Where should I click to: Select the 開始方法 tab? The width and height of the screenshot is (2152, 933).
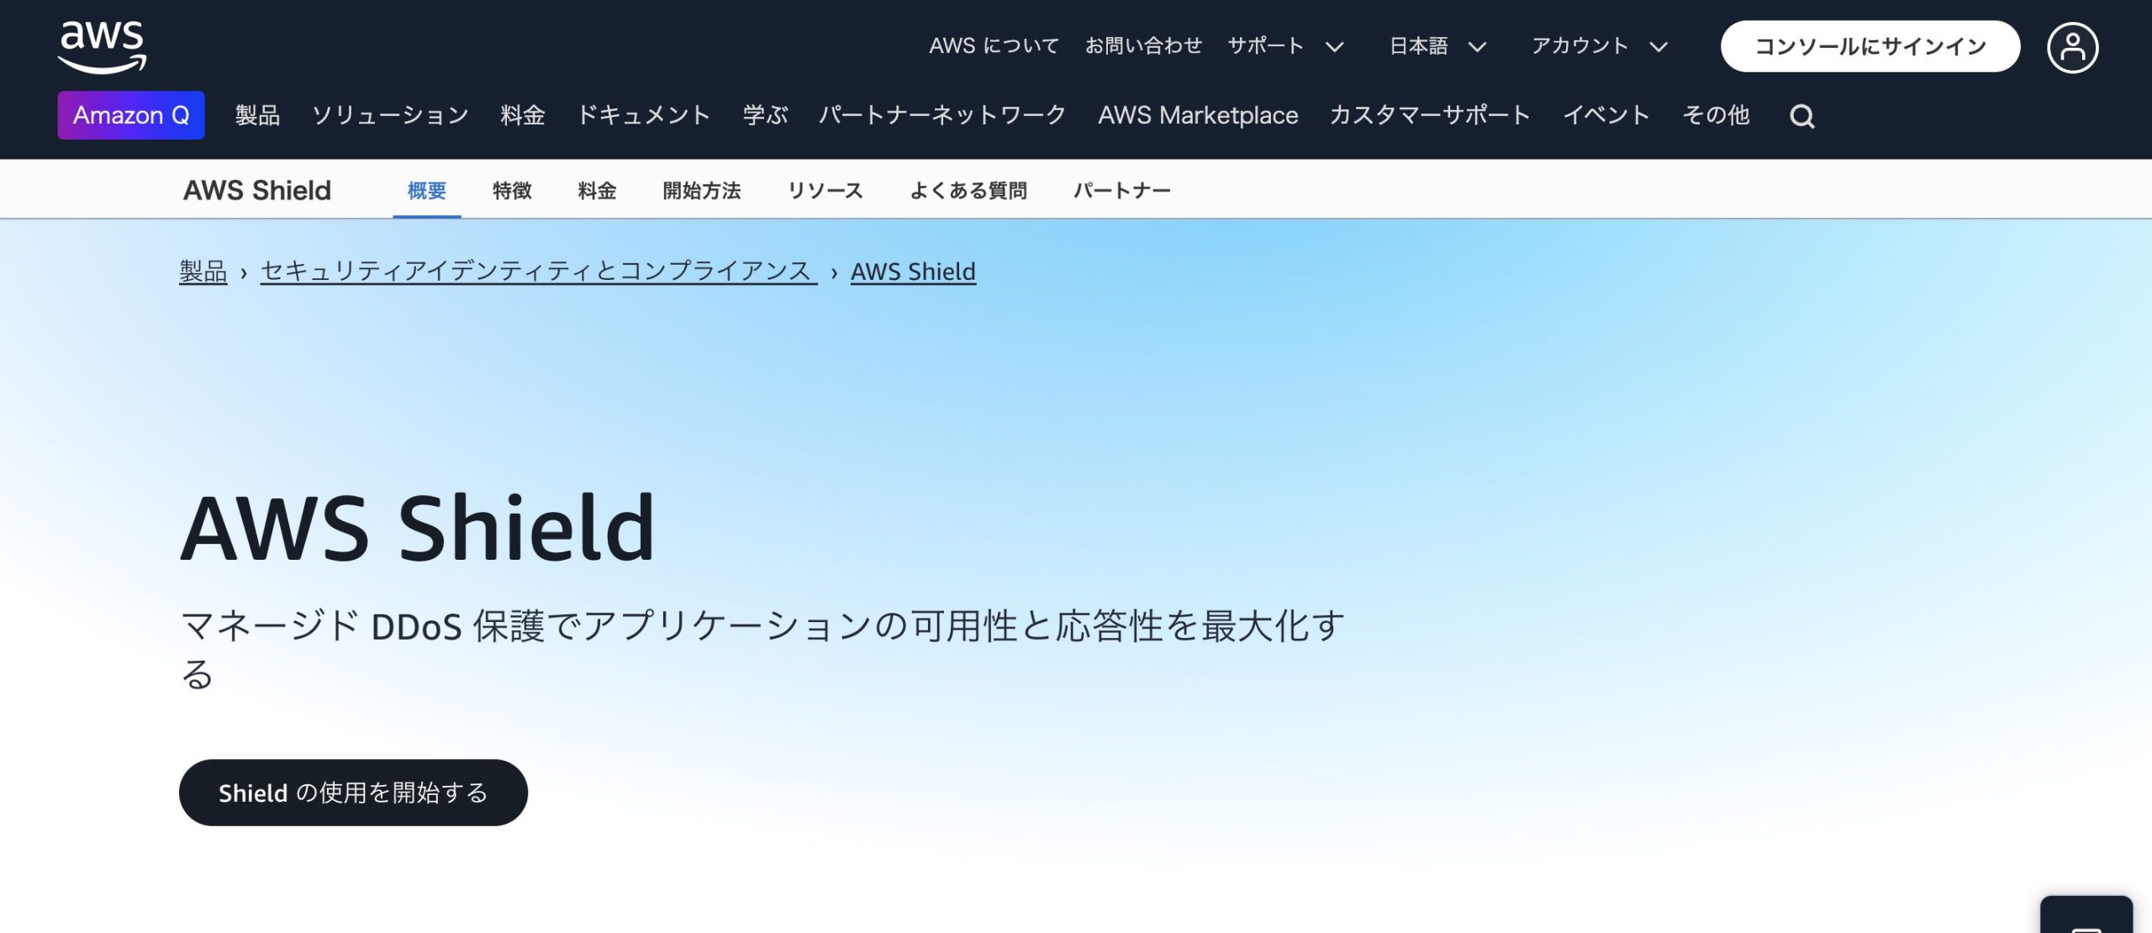tap(702, 191)
